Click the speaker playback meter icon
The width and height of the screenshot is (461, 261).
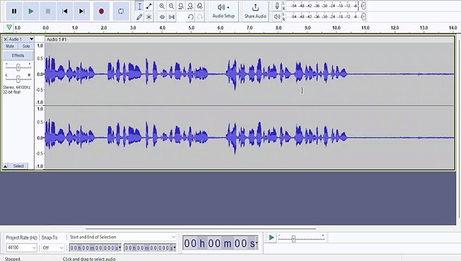click(277, 17)
